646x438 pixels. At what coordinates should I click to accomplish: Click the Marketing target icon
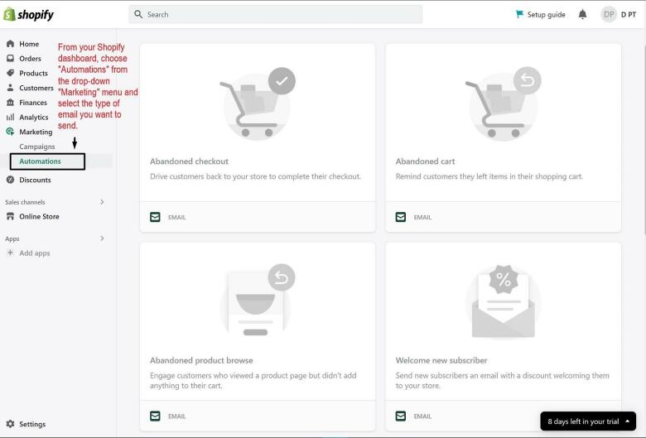click(x=10, y=132)
